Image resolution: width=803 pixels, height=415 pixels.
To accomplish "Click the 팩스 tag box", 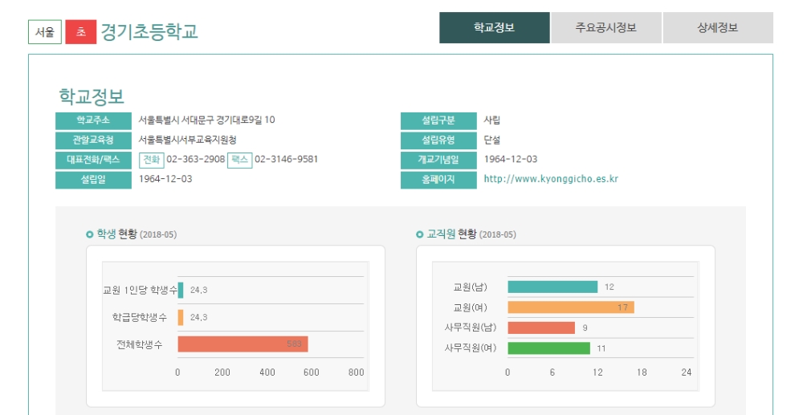I will [239, 160].
